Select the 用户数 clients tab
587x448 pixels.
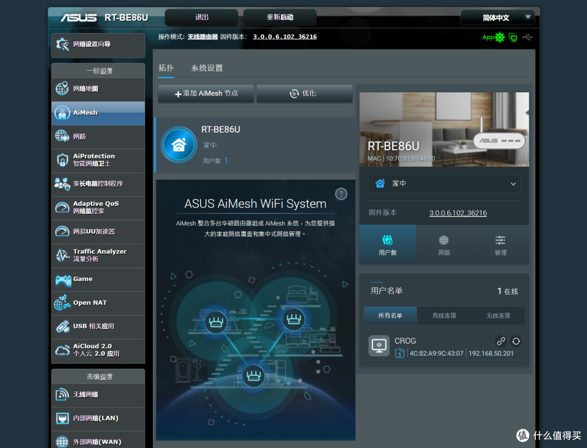click(x=388, y=244)
